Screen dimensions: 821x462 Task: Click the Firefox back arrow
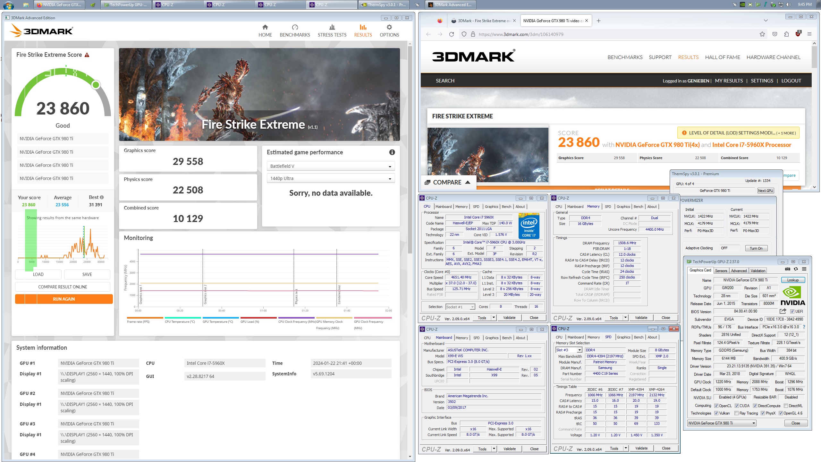point(428,34)
